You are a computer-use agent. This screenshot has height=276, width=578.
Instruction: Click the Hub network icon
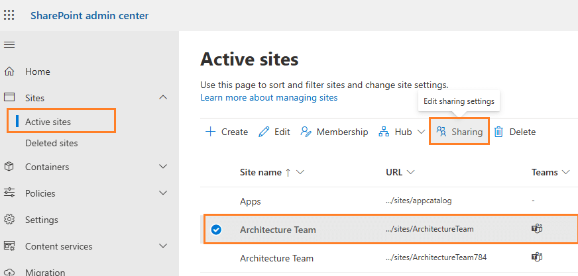[x=384, y=132]
